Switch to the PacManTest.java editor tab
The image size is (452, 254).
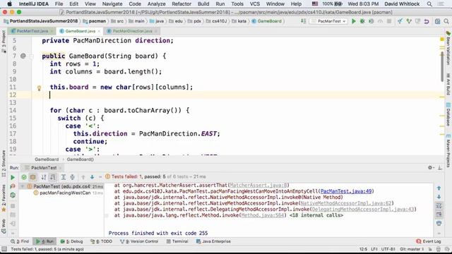[x=32, y=31]
